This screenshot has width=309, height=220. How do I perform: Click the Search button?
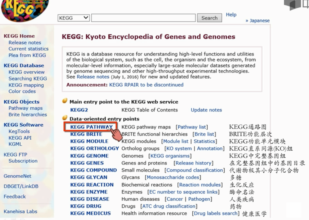tap(210, 18)
